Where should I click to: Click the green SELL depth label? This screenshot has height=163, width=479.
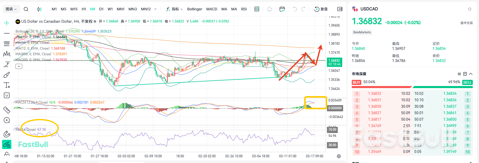point(467,82)
